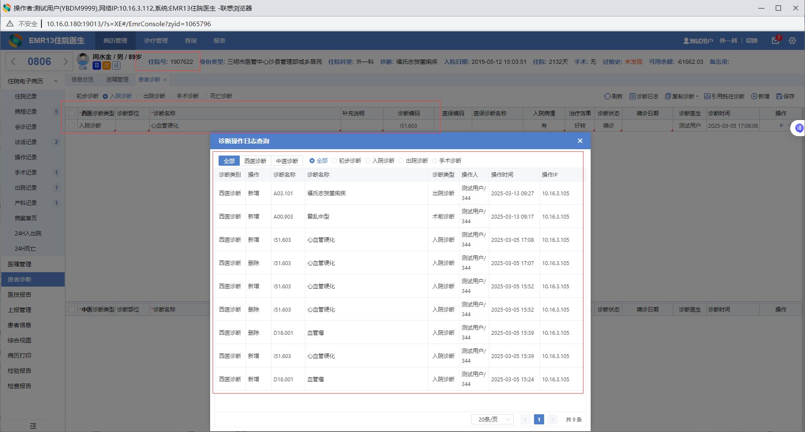The image size is (805, 432).
Task: Click the 好转 treatment effect cell
Action: click(x=580, y=126)
